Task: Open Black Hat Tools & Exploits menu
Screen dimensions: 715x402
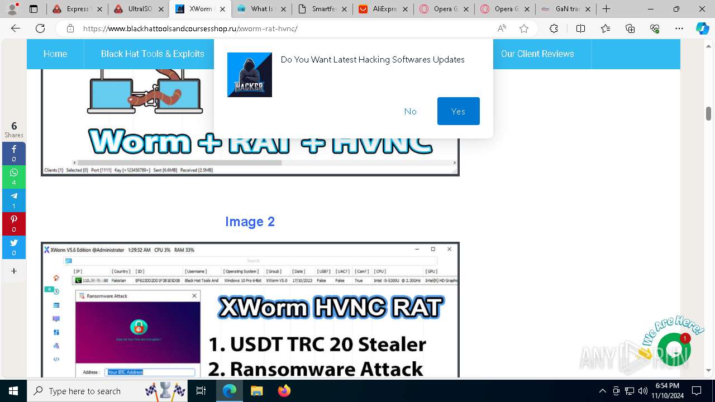Action: coord(152,54)
